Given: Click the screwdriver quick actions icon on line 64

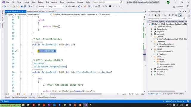Looking at the screenshot, I should click(x=16, y=51).
